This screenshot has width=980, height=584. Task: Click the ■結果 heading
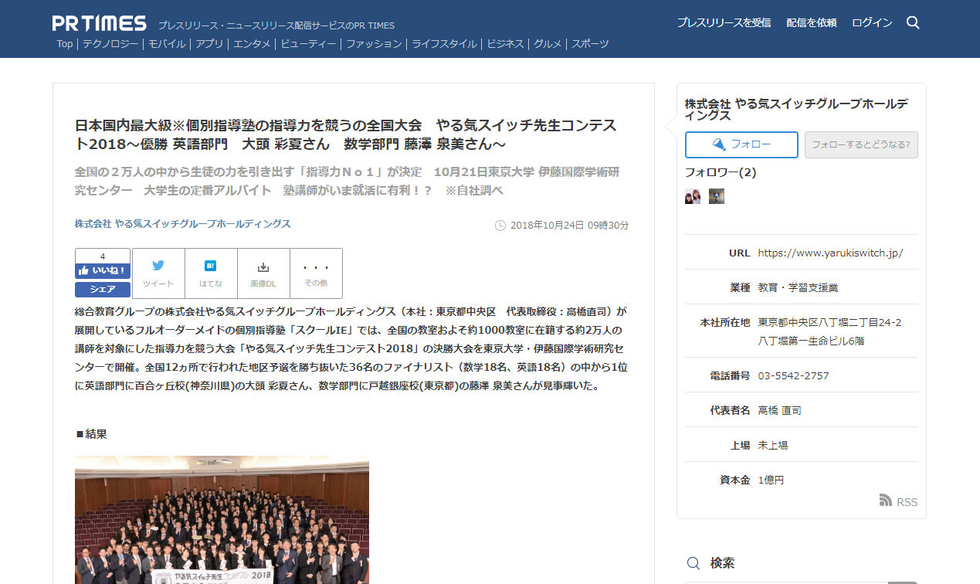pos(91,434)
